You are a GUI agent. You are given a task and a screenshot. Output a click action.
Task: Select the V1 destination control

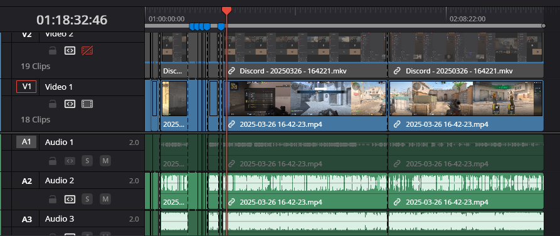pos(26,87)
